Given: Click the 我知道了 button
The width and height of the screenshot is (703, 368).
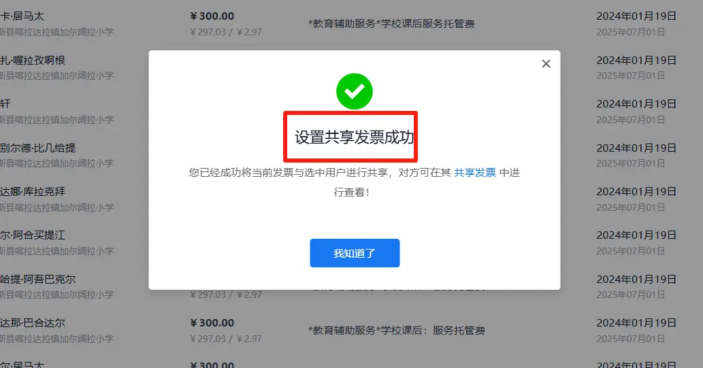Looking at the screenshot, I should coord(355,253).
